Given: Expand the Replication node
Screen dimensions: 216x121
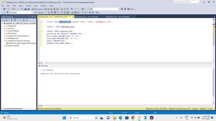Looking at the screenshot, I should pos(5,34).
